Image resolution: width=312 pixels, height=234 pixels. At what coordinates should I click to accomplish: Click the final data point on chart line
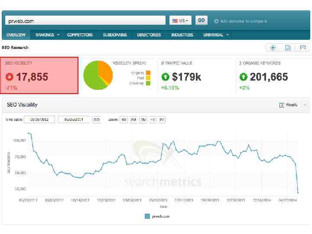coord(298,192)
